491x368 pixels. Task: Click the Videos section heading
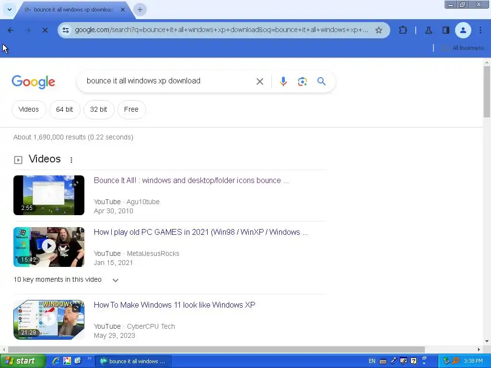pos(45,159)
